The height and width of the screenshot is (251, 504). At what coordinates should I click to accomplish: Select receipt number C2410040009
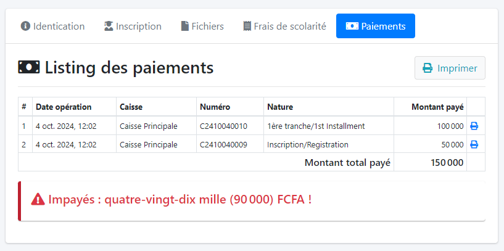223,145
